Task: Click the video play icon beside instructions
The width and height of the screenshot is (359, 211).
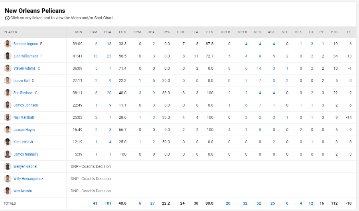Action: pyautogui.click(x=7, y=18)
